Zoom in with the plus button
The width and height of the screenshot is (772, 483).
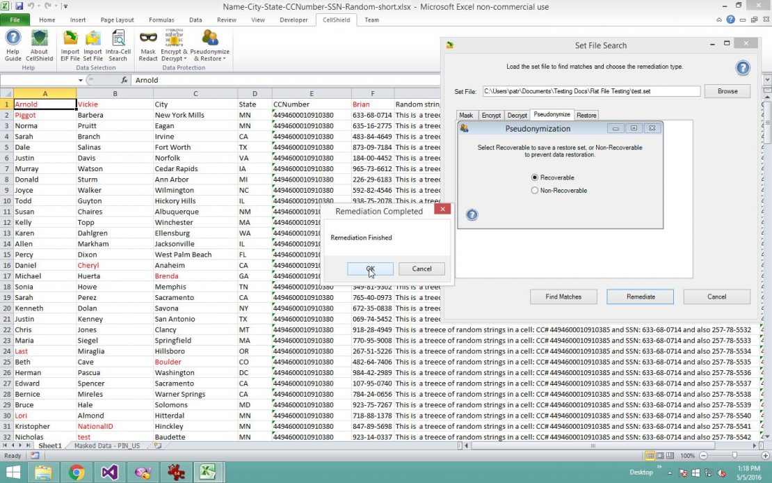click(x=765, y=456)
